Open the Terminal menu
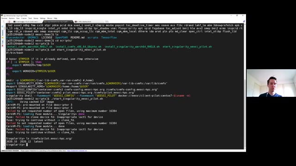Screen dimensions: 296x166 [x=4, y=18]
